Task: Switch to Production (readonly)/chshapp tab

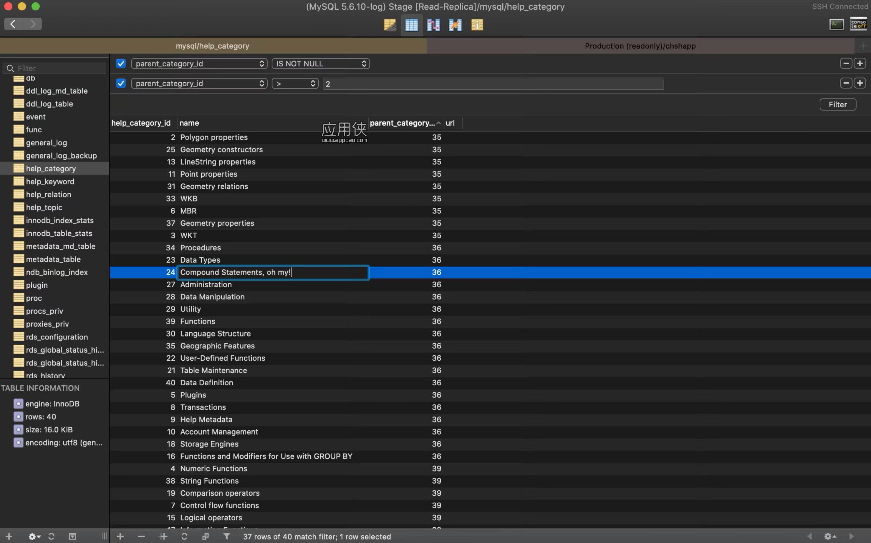Action: tap(640, 46)
